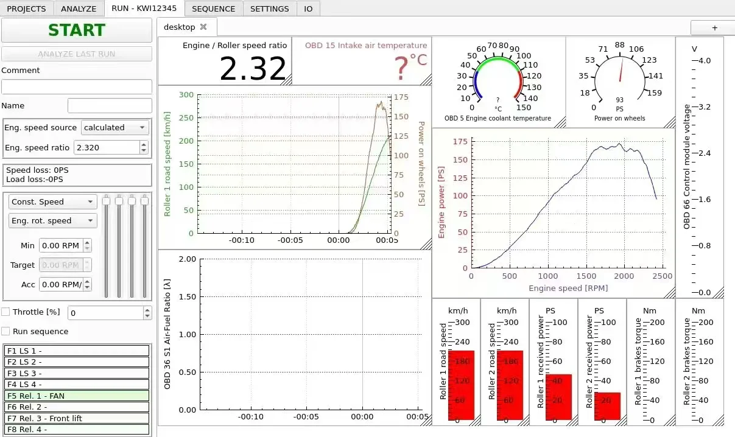Viewport: 735px width, 437px height.
Task: Toggle output F6 Rel. 2
Action: click(x=77, y=407)
